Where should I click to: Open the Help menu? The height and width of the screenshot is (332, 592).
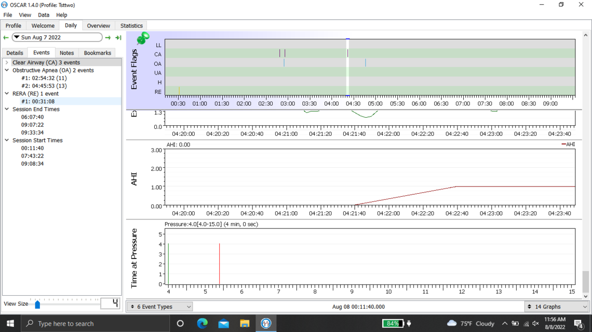(62, 15)
